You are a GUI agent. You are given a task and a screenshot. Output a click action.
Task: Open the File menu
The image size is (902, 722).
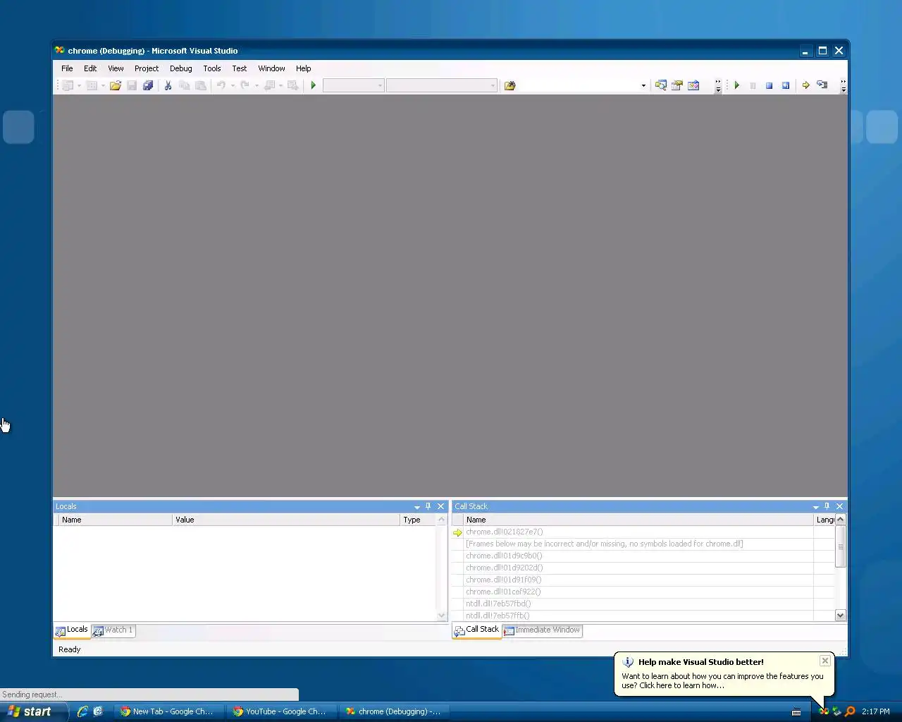(67, 68)
